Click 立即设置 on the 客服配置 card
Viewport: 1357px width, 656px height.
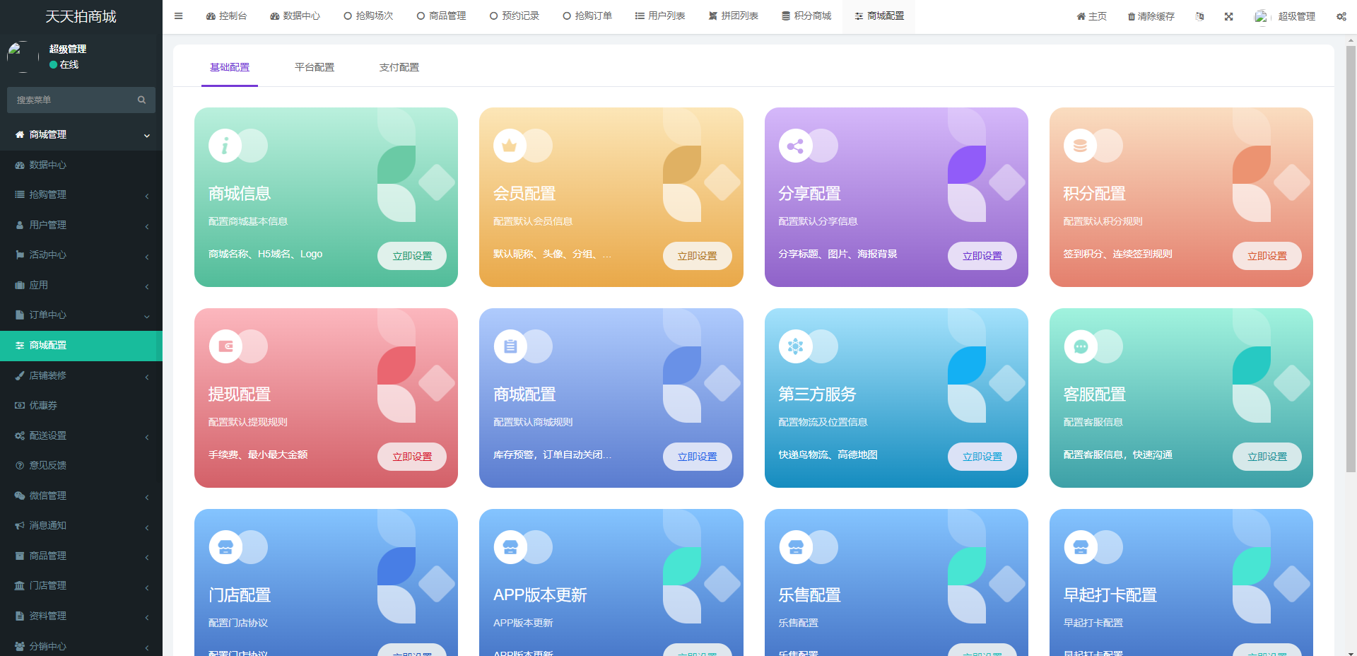(1267, 457)
